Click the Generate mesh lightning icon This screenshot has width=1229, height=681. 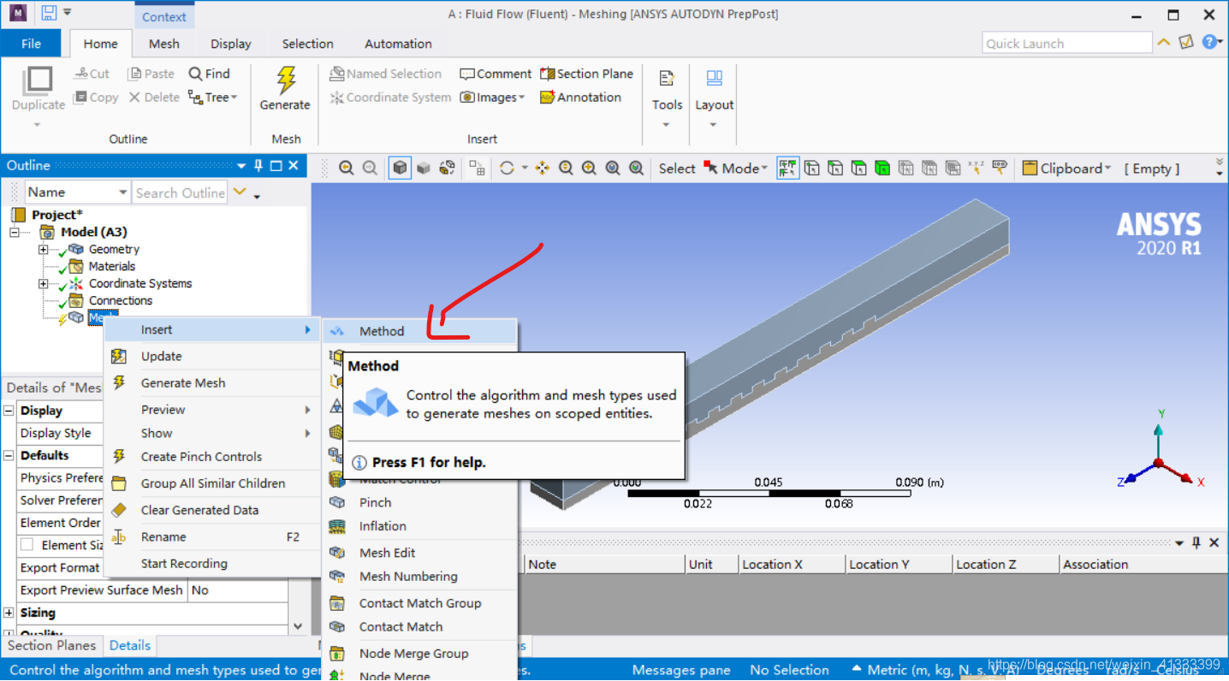[285, 80]
